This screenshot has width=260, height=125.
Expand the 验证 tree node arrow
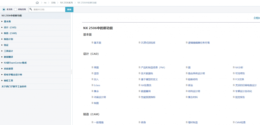[2, 45]
